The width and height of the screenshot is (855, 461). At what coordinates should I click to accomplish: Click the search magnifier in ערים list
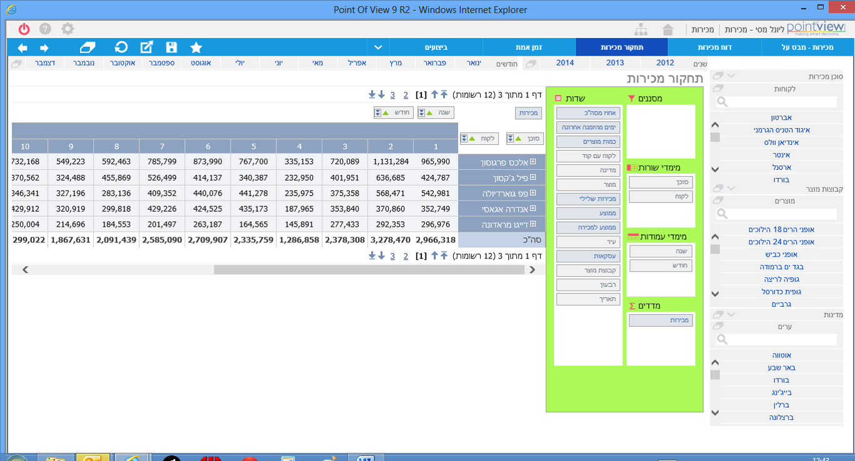(722, 339)
